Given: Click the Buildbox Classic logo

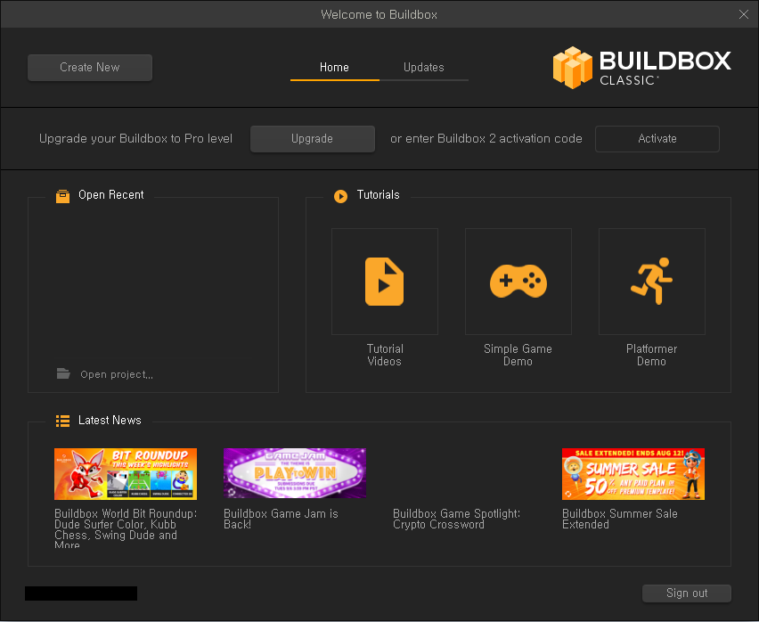Looking at the screenshot, I should [642, 68].
